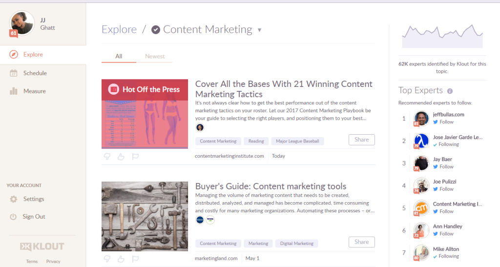500x267 pixels.
Task: Click contentmarketinginstitute.com source text
Action: tap(229, 156)
